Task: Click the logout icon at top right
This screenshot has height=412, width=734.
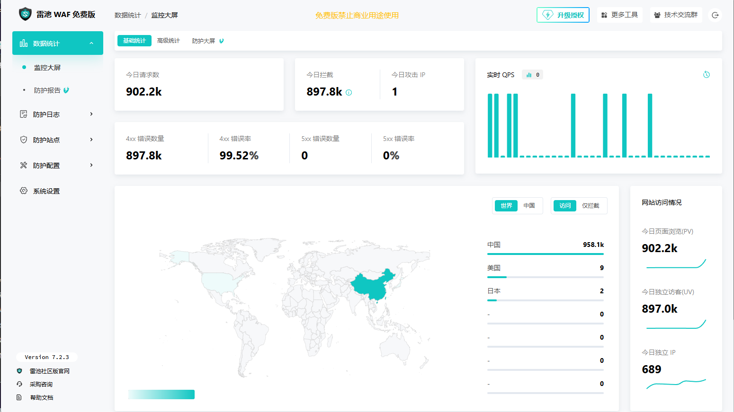Action: coord(716,15)
